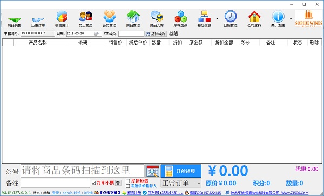Click the 点击交班 shift handover link
324x196 pixels.
coord(110,193)
